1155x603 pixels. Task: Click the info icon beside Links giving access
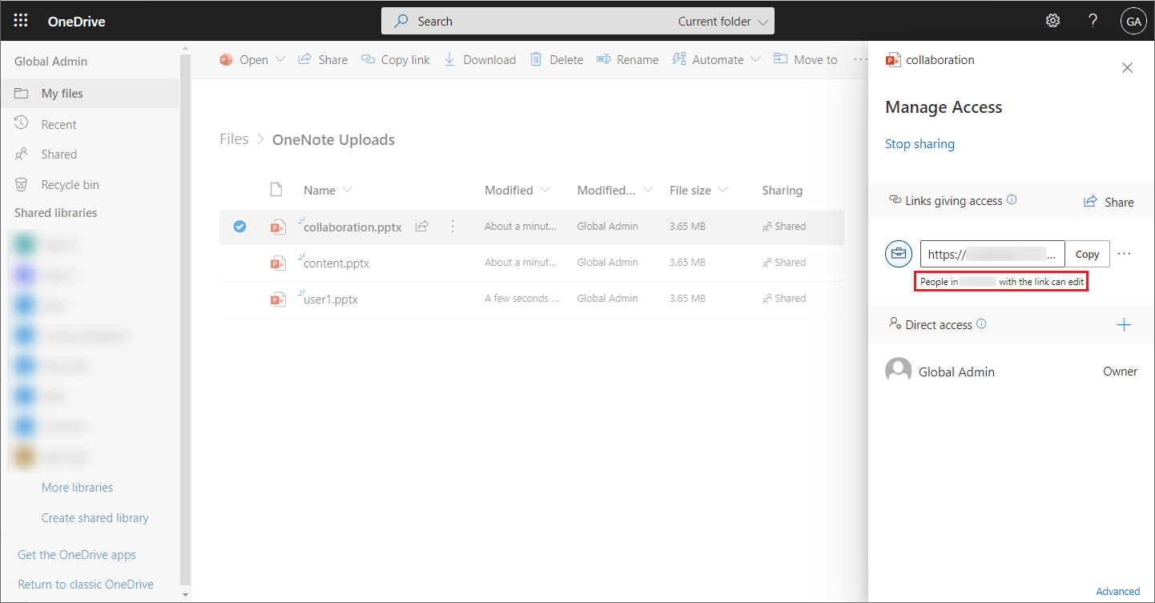click(x=1012, y=200)
